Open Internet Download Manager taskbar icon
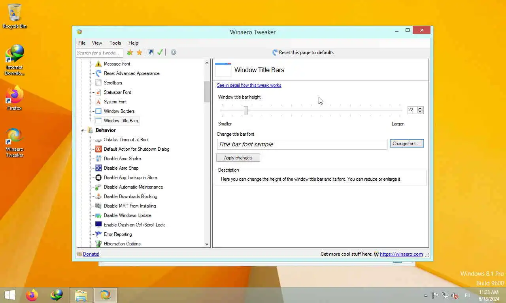The image size is (506, 303). click(x=57, y=295)
